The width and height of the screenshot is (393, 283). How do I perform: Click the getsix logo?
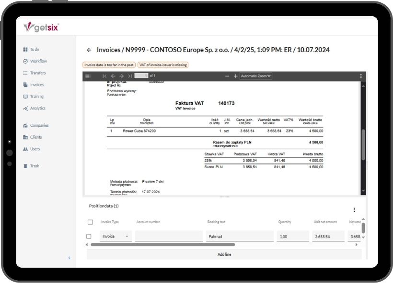pos(41,27)
